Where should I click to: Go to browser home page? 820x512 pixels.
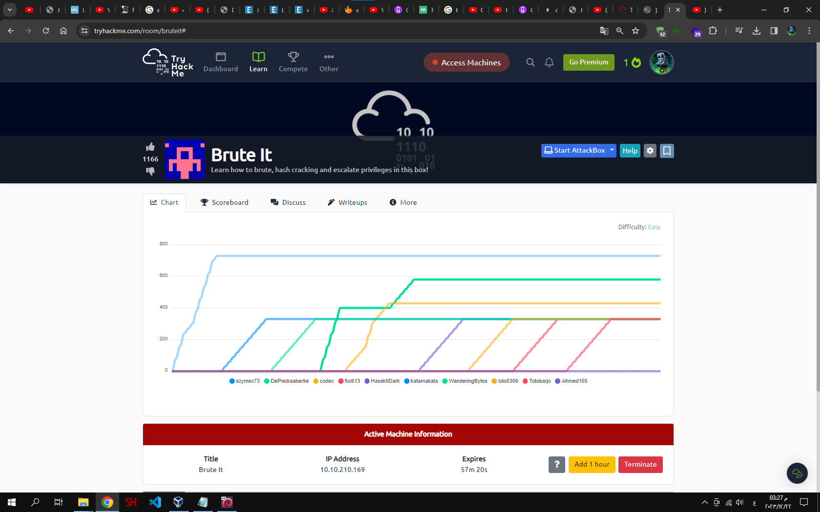[x=63, y=31]
